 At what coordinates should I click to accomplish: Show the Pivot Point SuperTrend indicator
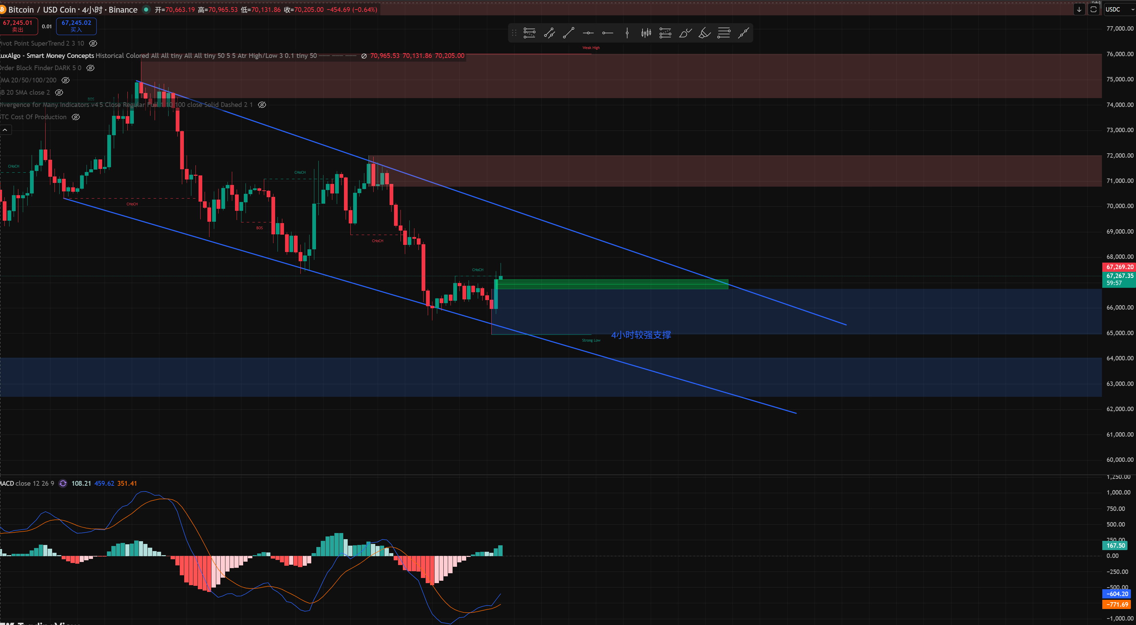click(93, 43)
